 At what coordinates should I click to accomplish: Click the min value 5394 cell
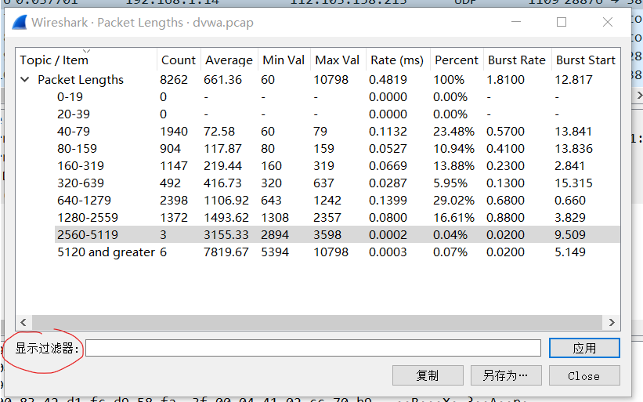click(x=275, y=252)
